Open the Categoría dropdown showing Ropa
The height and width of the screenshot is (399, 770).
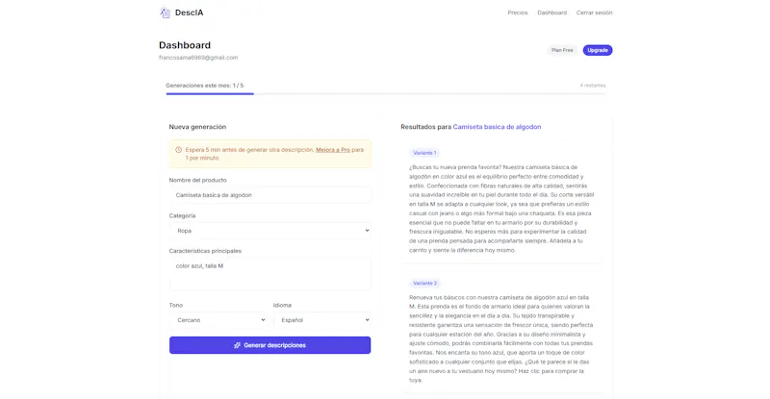[x=270, y=231]
